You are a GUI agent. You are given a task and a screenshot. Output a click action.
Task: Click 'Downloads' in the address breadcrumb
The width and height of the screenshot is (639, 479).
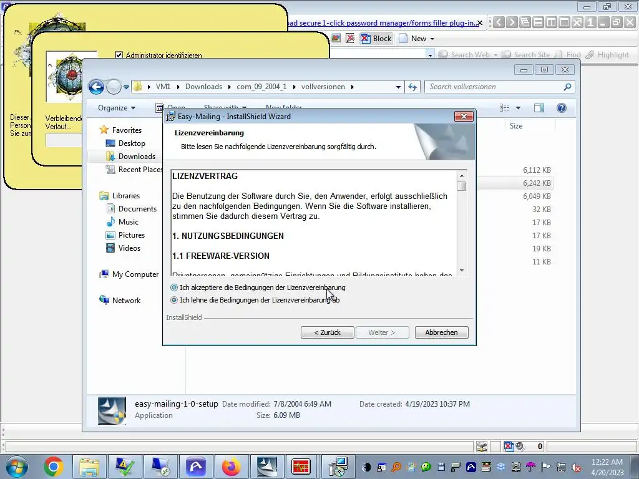click(x=203, y=87)
